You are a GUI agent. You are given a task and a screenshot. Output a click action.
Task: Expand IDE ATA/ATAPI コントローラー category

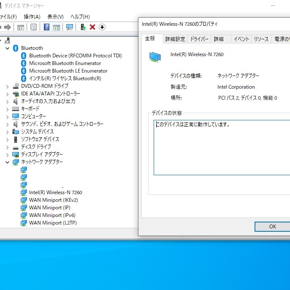pos(8,94)
